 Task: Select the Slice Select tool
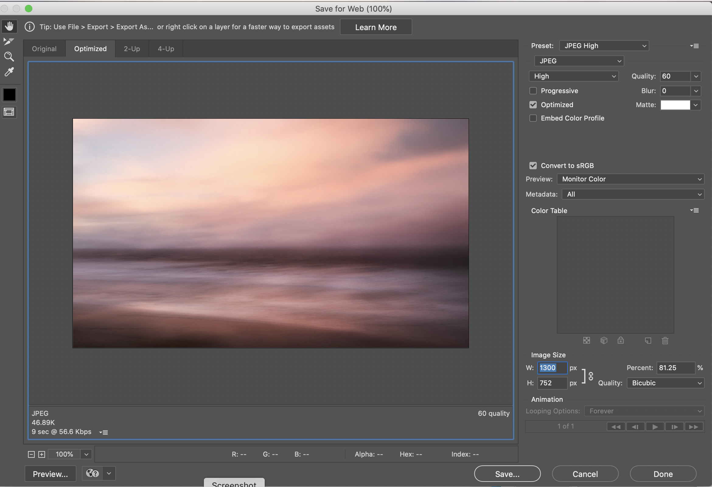point(9,41)
